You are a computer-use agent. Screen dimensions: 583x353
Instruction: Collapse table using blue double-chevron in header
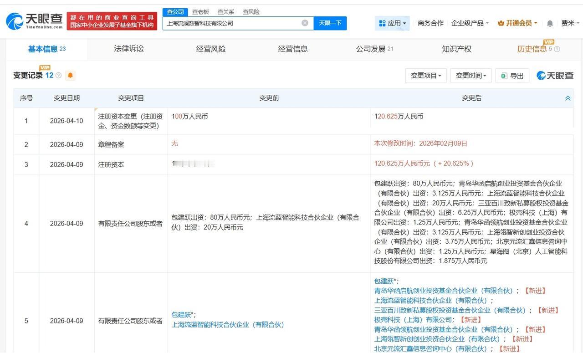pos(568,97)
